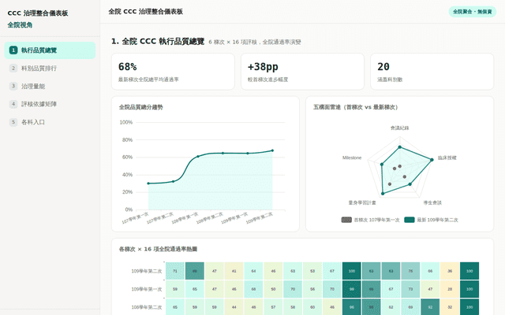Click heatmap cell 56 in 109學年第一次 row

312,289
